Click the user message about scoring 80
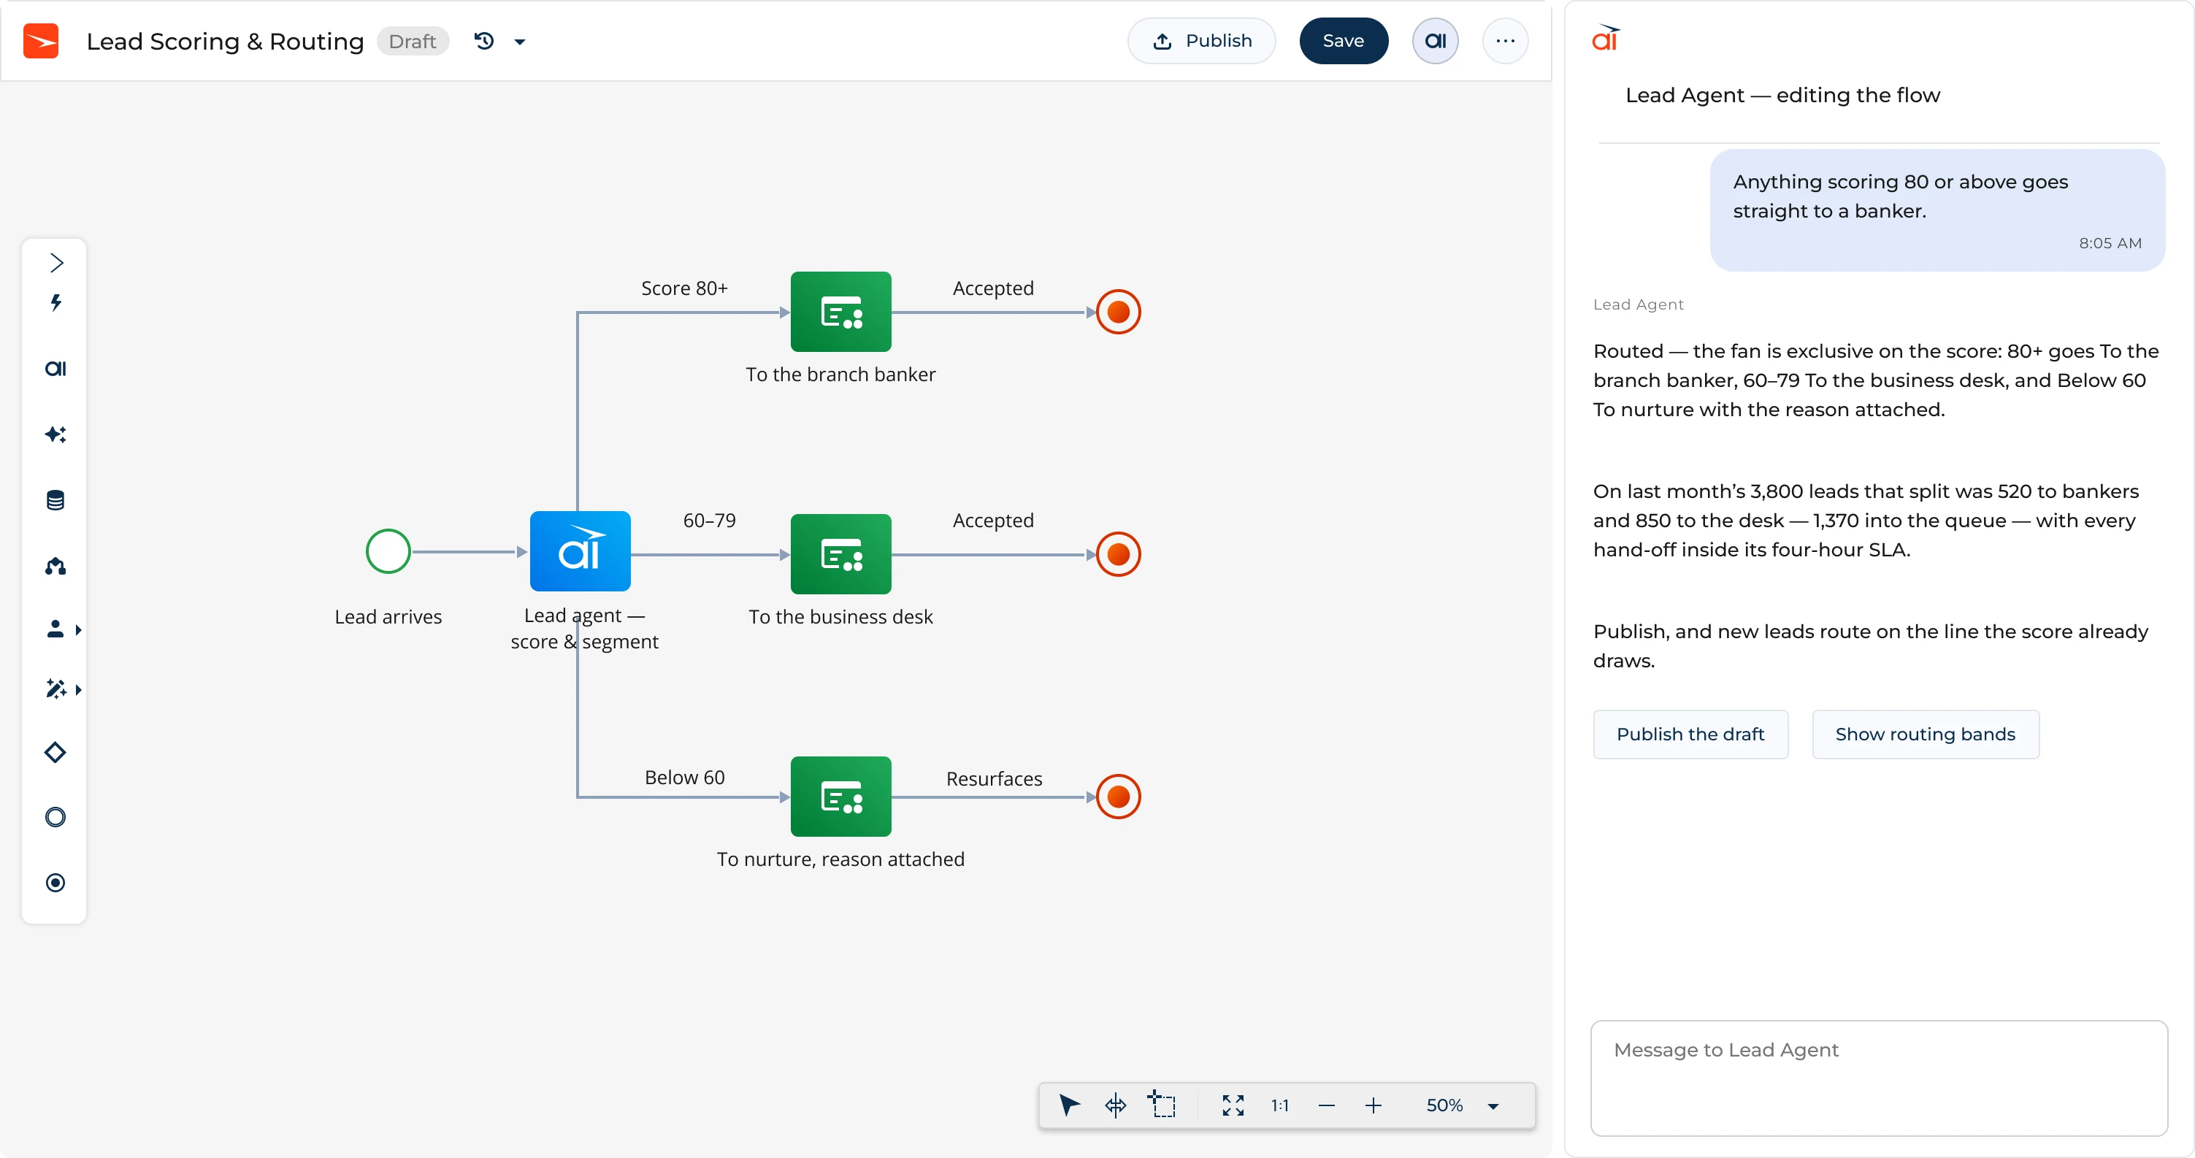The height and width of the screenshot is (1158, 2195). (1937, 210)
